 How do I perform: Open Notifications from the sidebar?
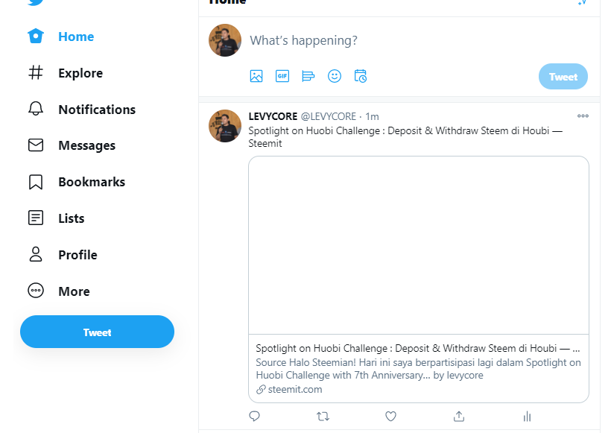pos(82,109)
